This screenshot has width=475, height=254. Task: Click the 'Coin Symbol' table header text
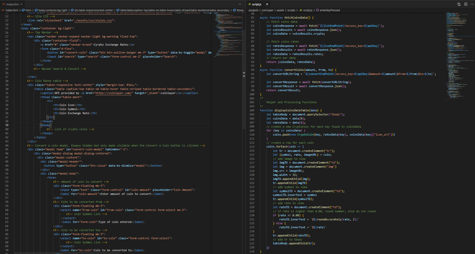pos(68,109)
